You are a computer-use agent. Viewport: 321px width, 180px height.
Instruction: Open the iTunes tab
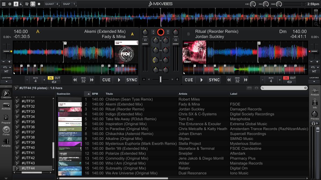tap(6, 131)
